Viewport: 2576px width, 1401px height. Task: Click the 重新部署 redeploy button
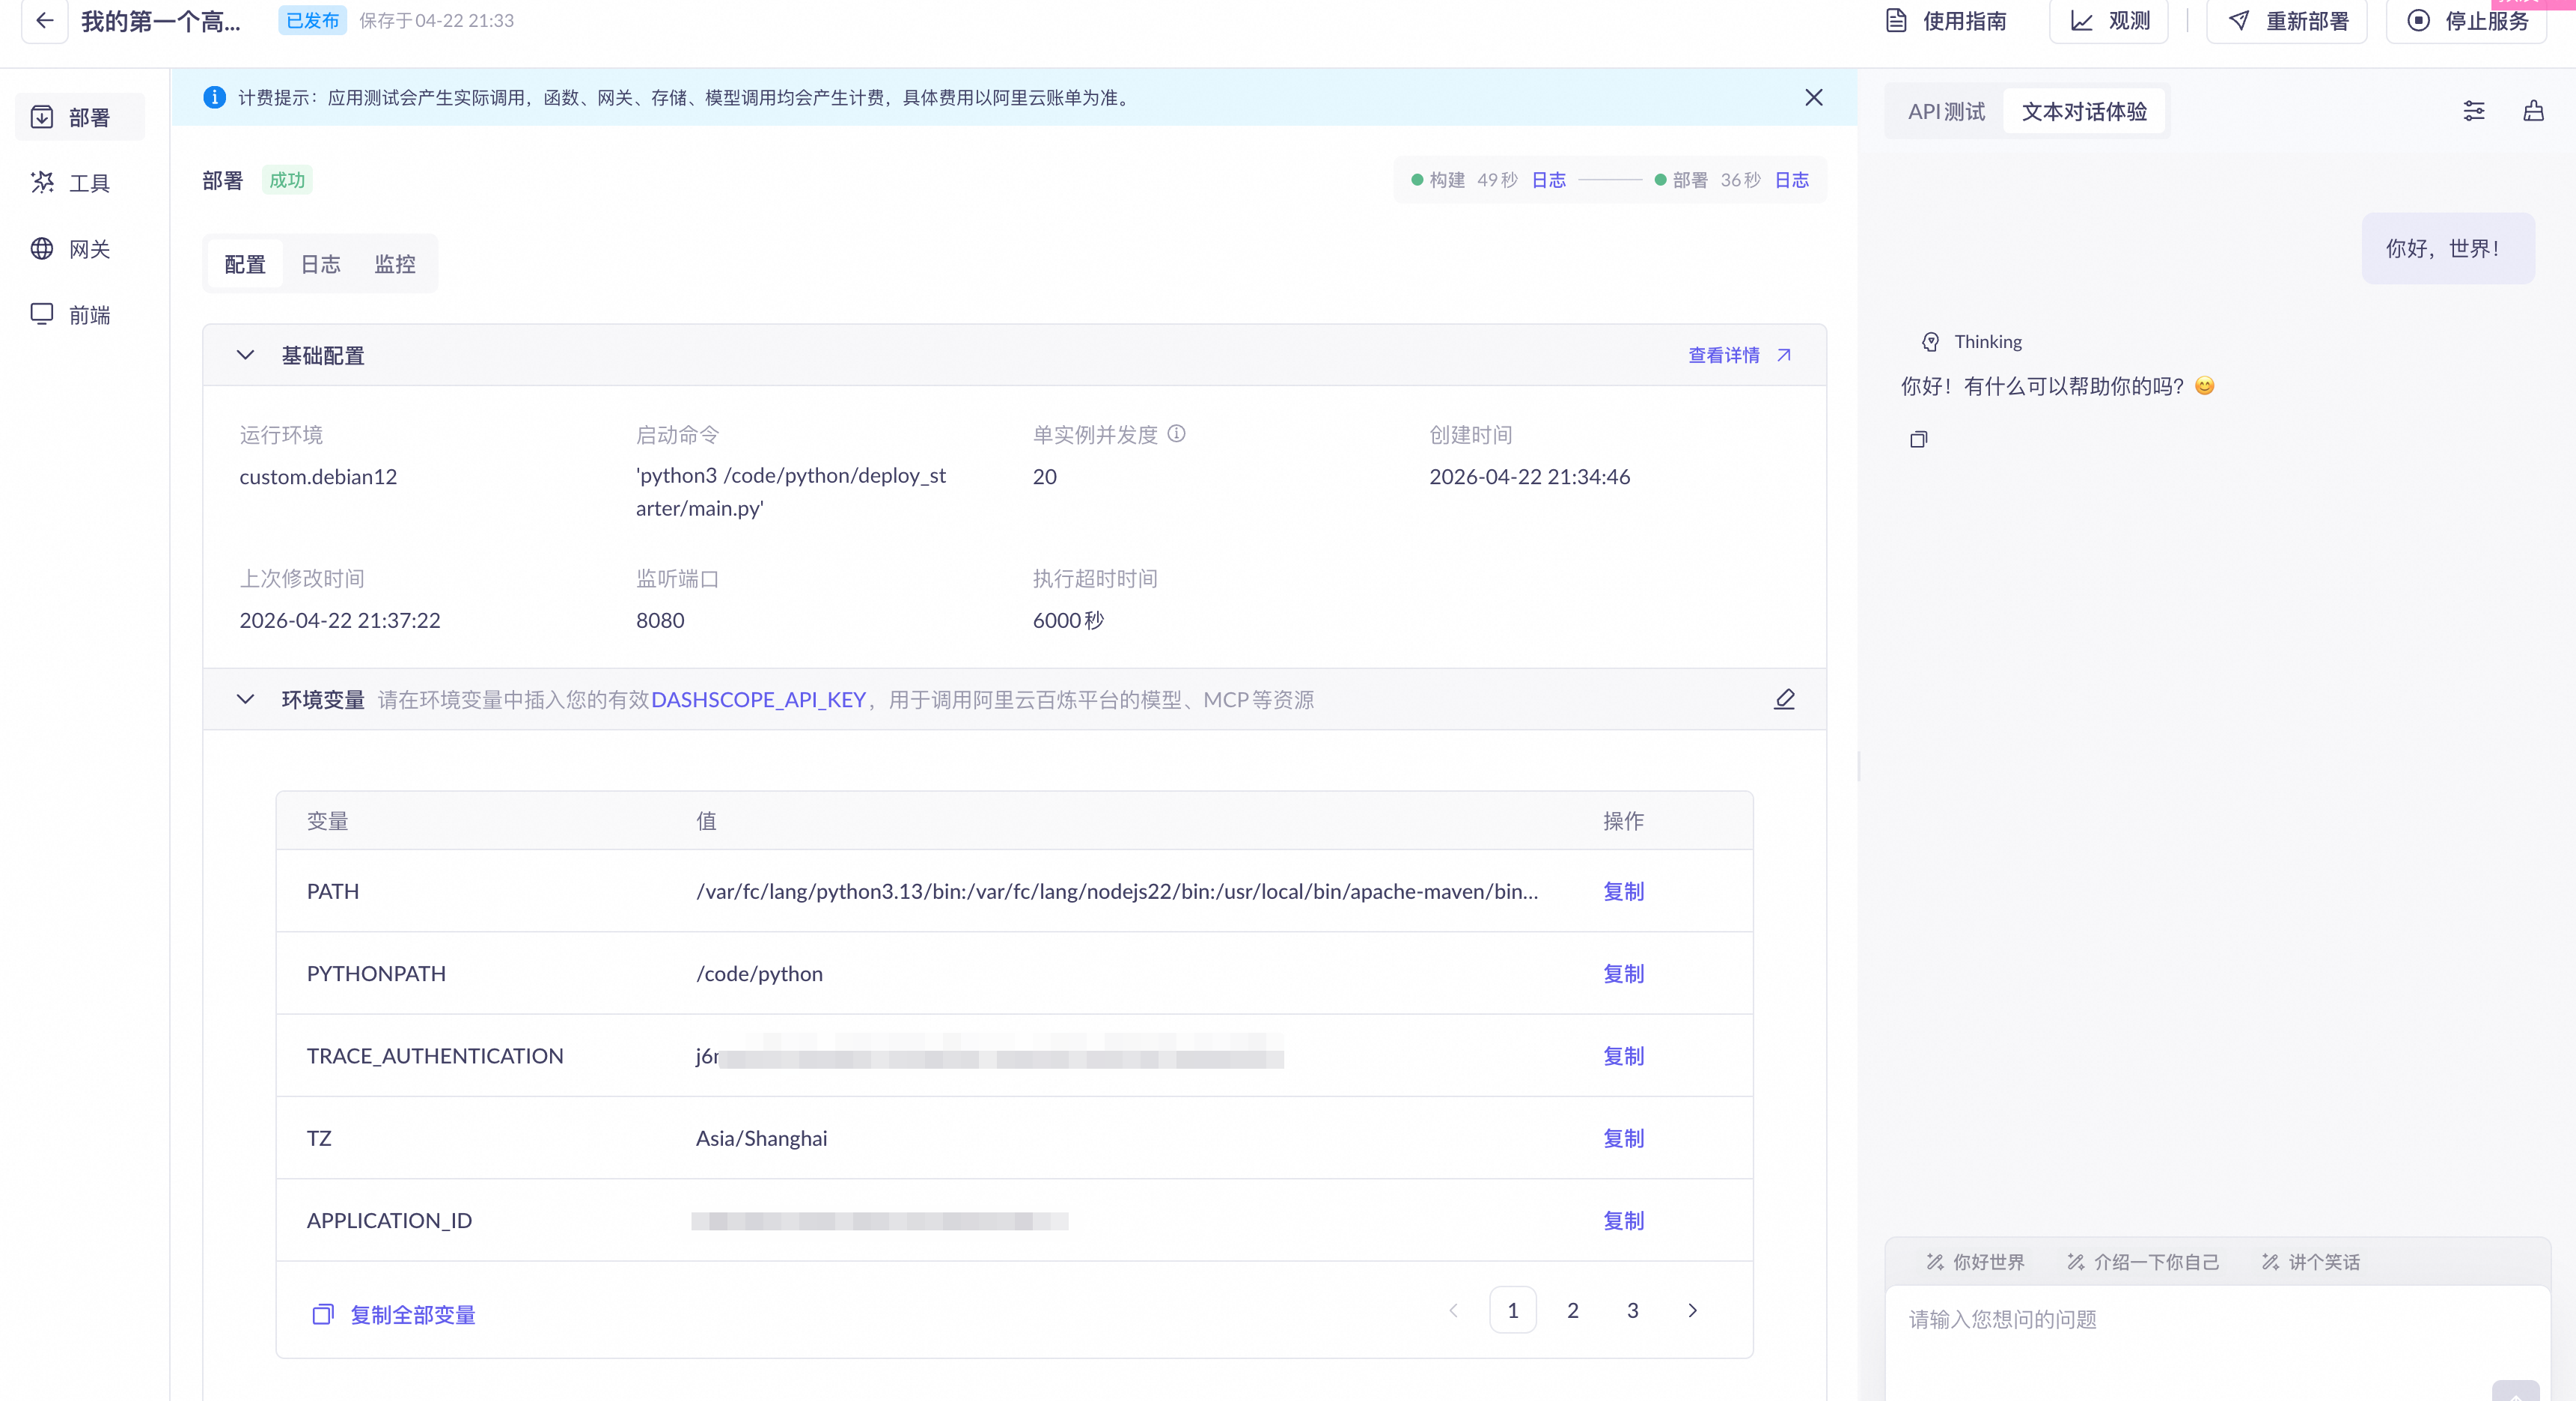[2287, 21]
